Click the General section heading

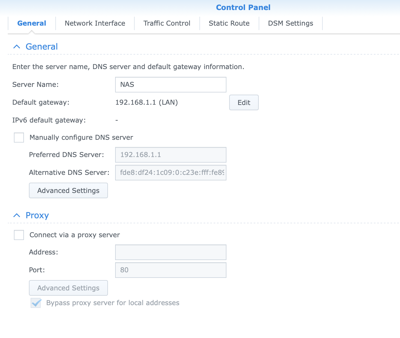42,47
